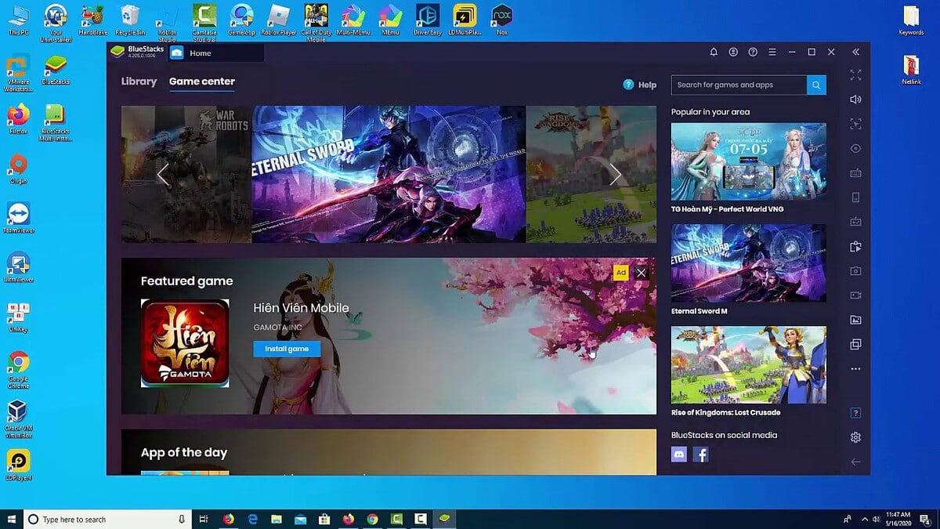The height and width of the screenshot is (529, 940).
Task: Toggle the eye icon in the sidebar
Action: click(855, 148)
